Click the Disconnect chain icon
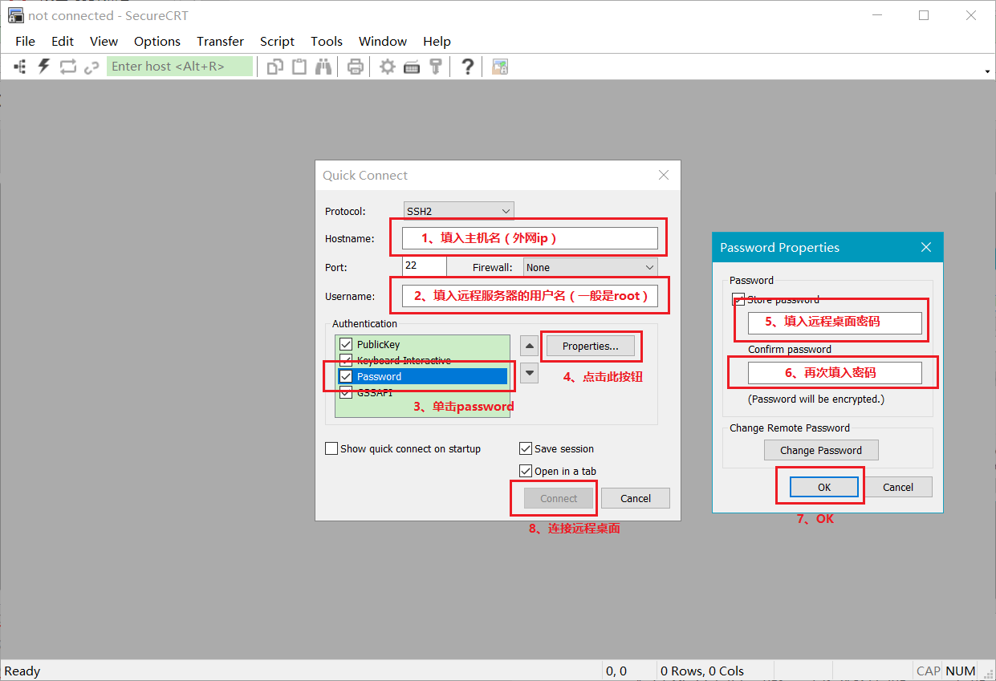 91,67
